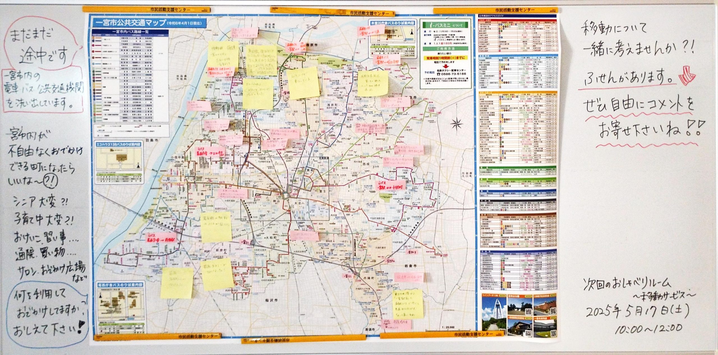The height and width of the screenshot is (355, 718).
Task: Click the map label 丹陽町
Action: (x=369, y=278)
